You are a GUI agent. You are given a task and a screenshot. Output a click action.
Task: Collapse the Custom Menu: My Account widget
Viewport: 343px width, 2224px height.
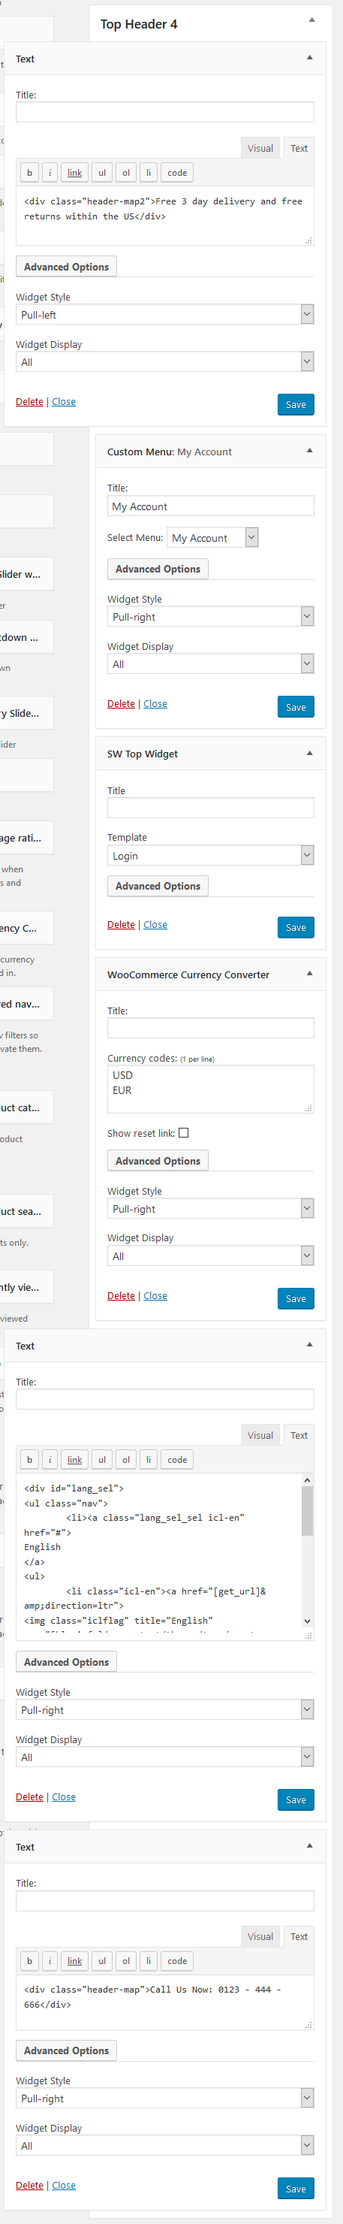tap(309, 450)
